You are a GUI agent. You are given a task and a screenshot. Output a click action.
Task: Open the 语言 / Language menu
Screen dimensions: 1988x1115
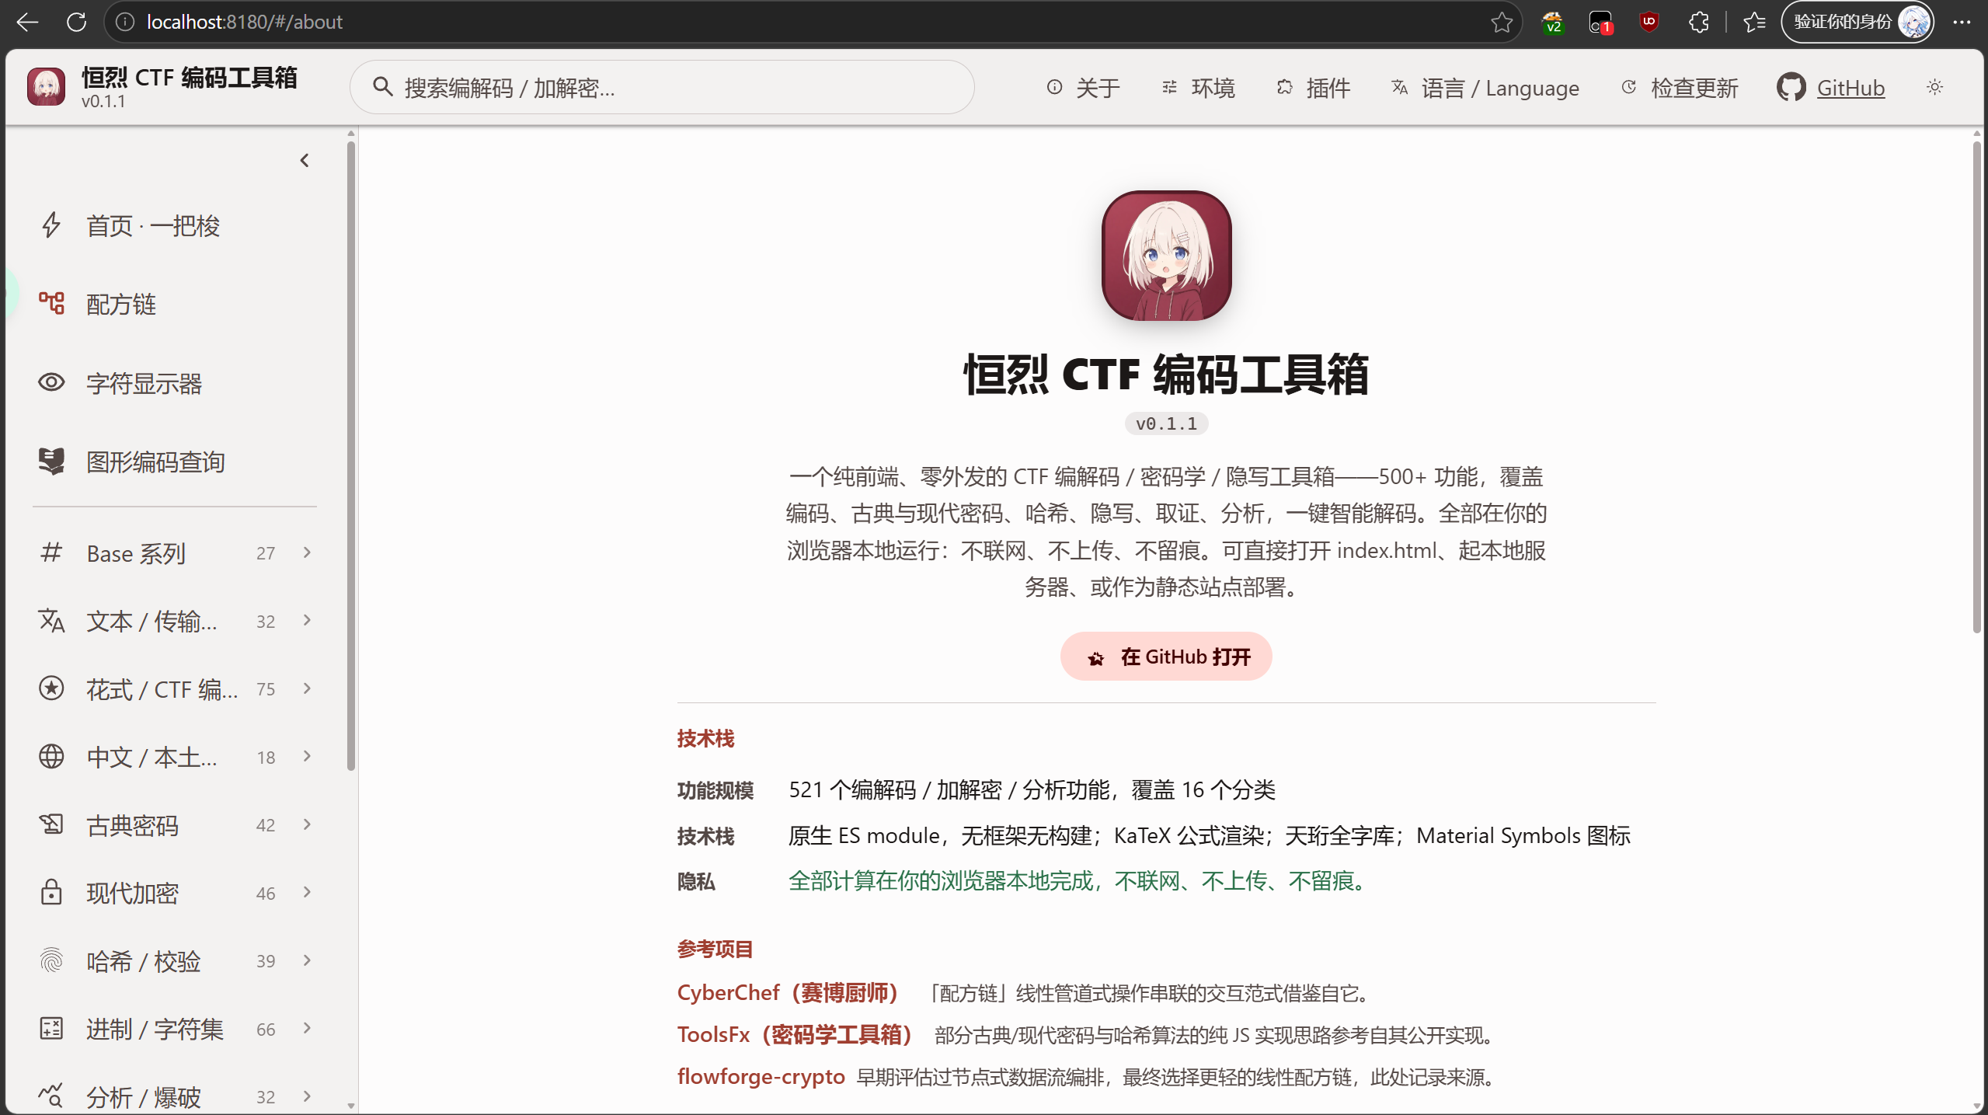click(1485, 88)
